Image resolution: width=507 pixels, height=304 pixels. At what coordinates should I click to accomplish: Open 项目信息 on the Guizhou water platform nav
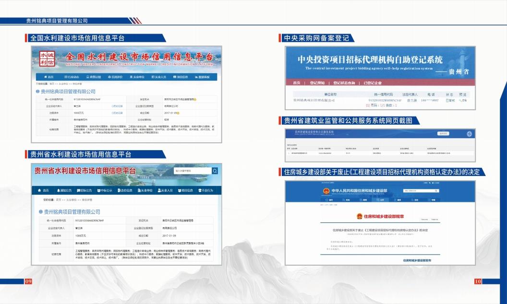(x=185, y=190)
